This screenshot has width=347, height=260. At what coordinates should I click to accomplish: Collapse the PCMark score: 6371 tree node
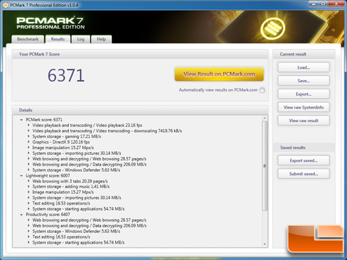21,120
